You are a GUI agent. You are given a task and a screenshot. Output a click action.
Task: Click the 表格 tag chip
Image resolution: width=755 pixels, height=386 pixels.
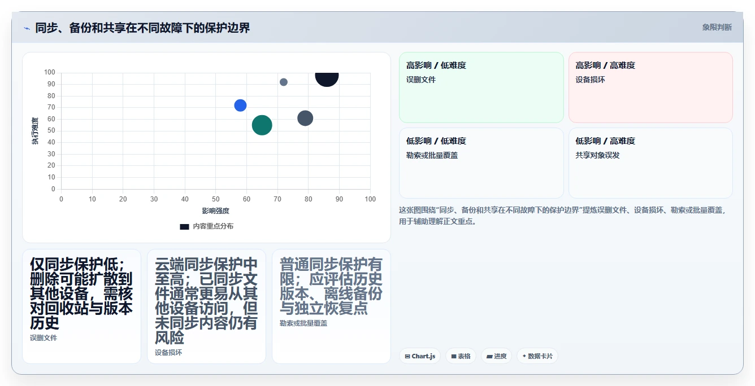tap(461, 356)
